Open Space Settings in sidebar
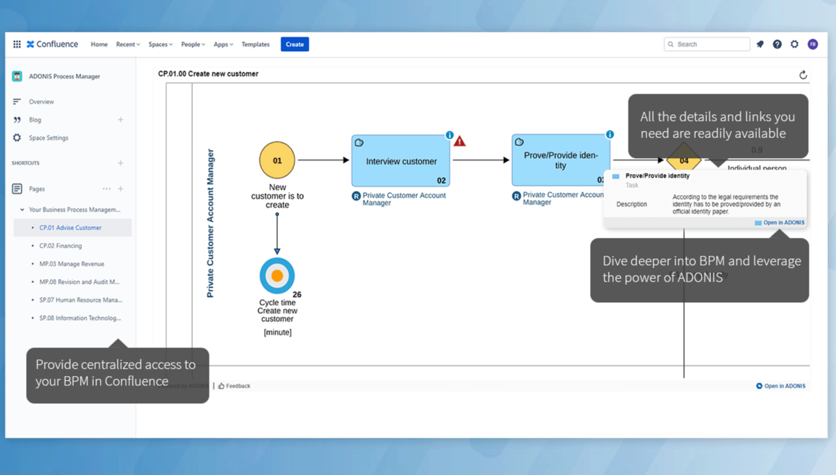The width and height of the screenshot is (836, 475). tap(49, 138)
